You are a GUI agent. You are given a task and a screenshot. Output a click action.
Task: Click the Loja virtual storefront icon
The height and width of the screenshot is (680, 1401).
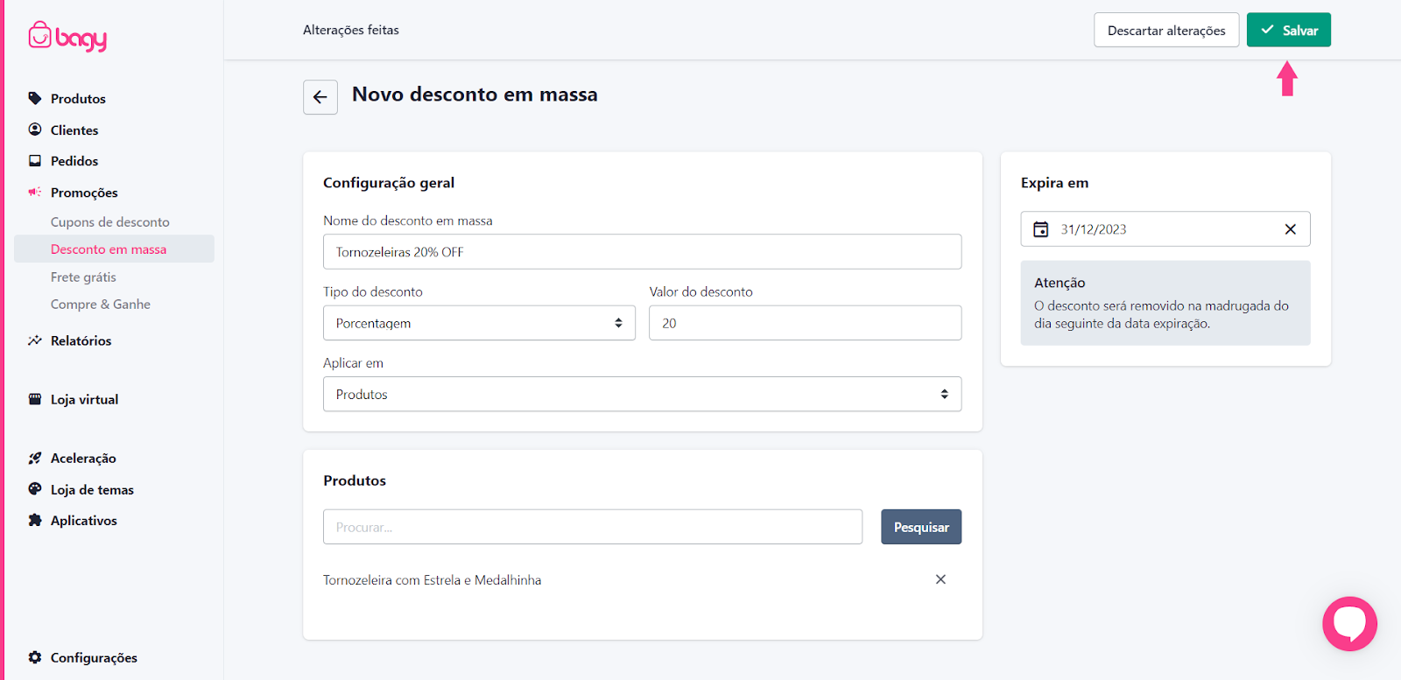pos(35,399)
